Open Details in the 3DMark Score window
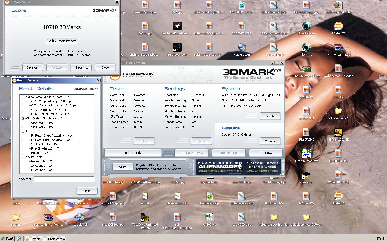387x242 pixels. (x=82, y=67)
